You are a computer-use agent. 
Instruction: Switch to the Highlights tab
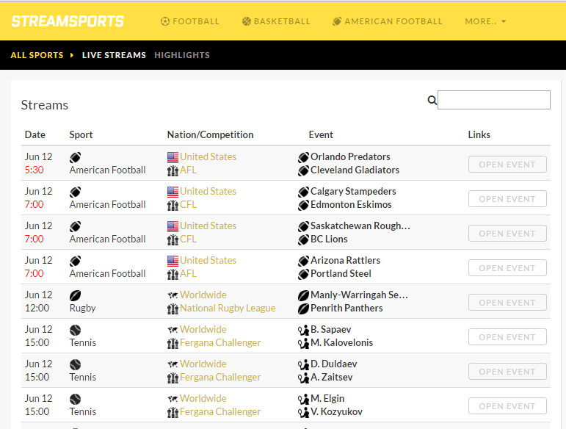click(x=182, y=55)
